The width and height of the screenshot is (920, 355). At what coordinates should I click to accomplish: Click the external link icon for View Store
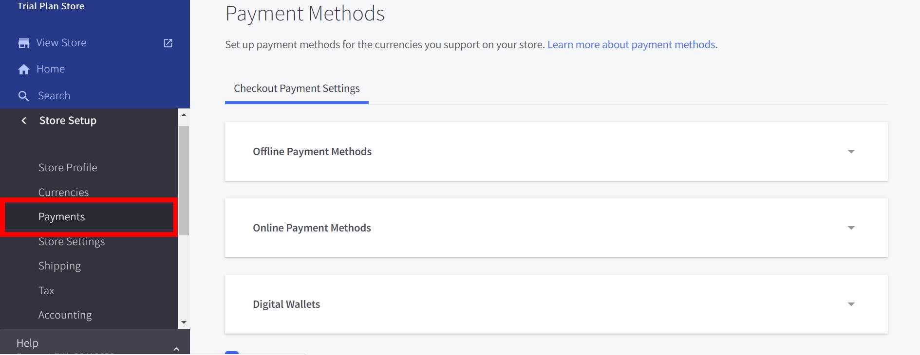click(168, 43)
